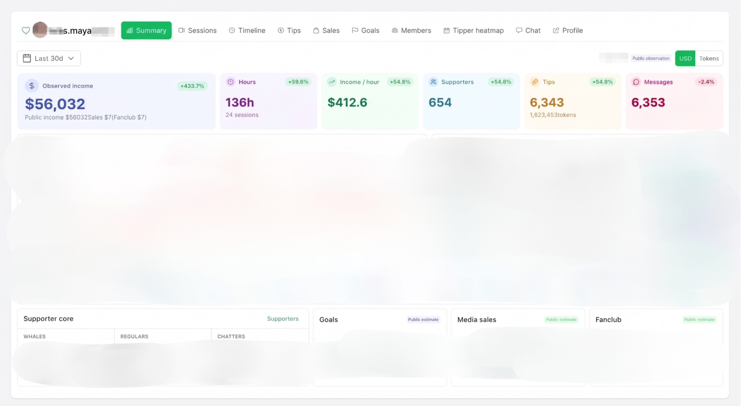Expand the Last 30d date range dropdown
The image size is (741, 406).
(49, 58)
